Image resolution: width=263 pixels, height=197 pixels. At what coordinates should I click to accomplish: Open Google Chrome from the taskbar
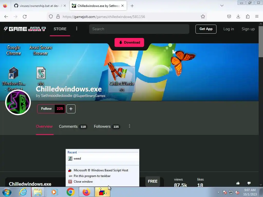coord(71,192)
